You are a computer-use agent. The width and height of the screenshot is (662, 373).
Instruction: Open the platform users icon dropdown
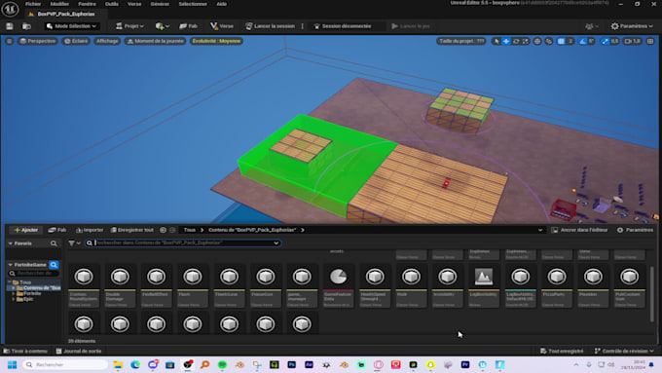click(592, 26)
